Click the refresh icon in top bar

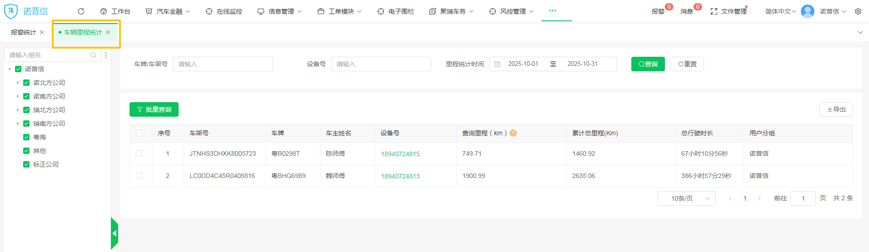click(x=81, y=11)
